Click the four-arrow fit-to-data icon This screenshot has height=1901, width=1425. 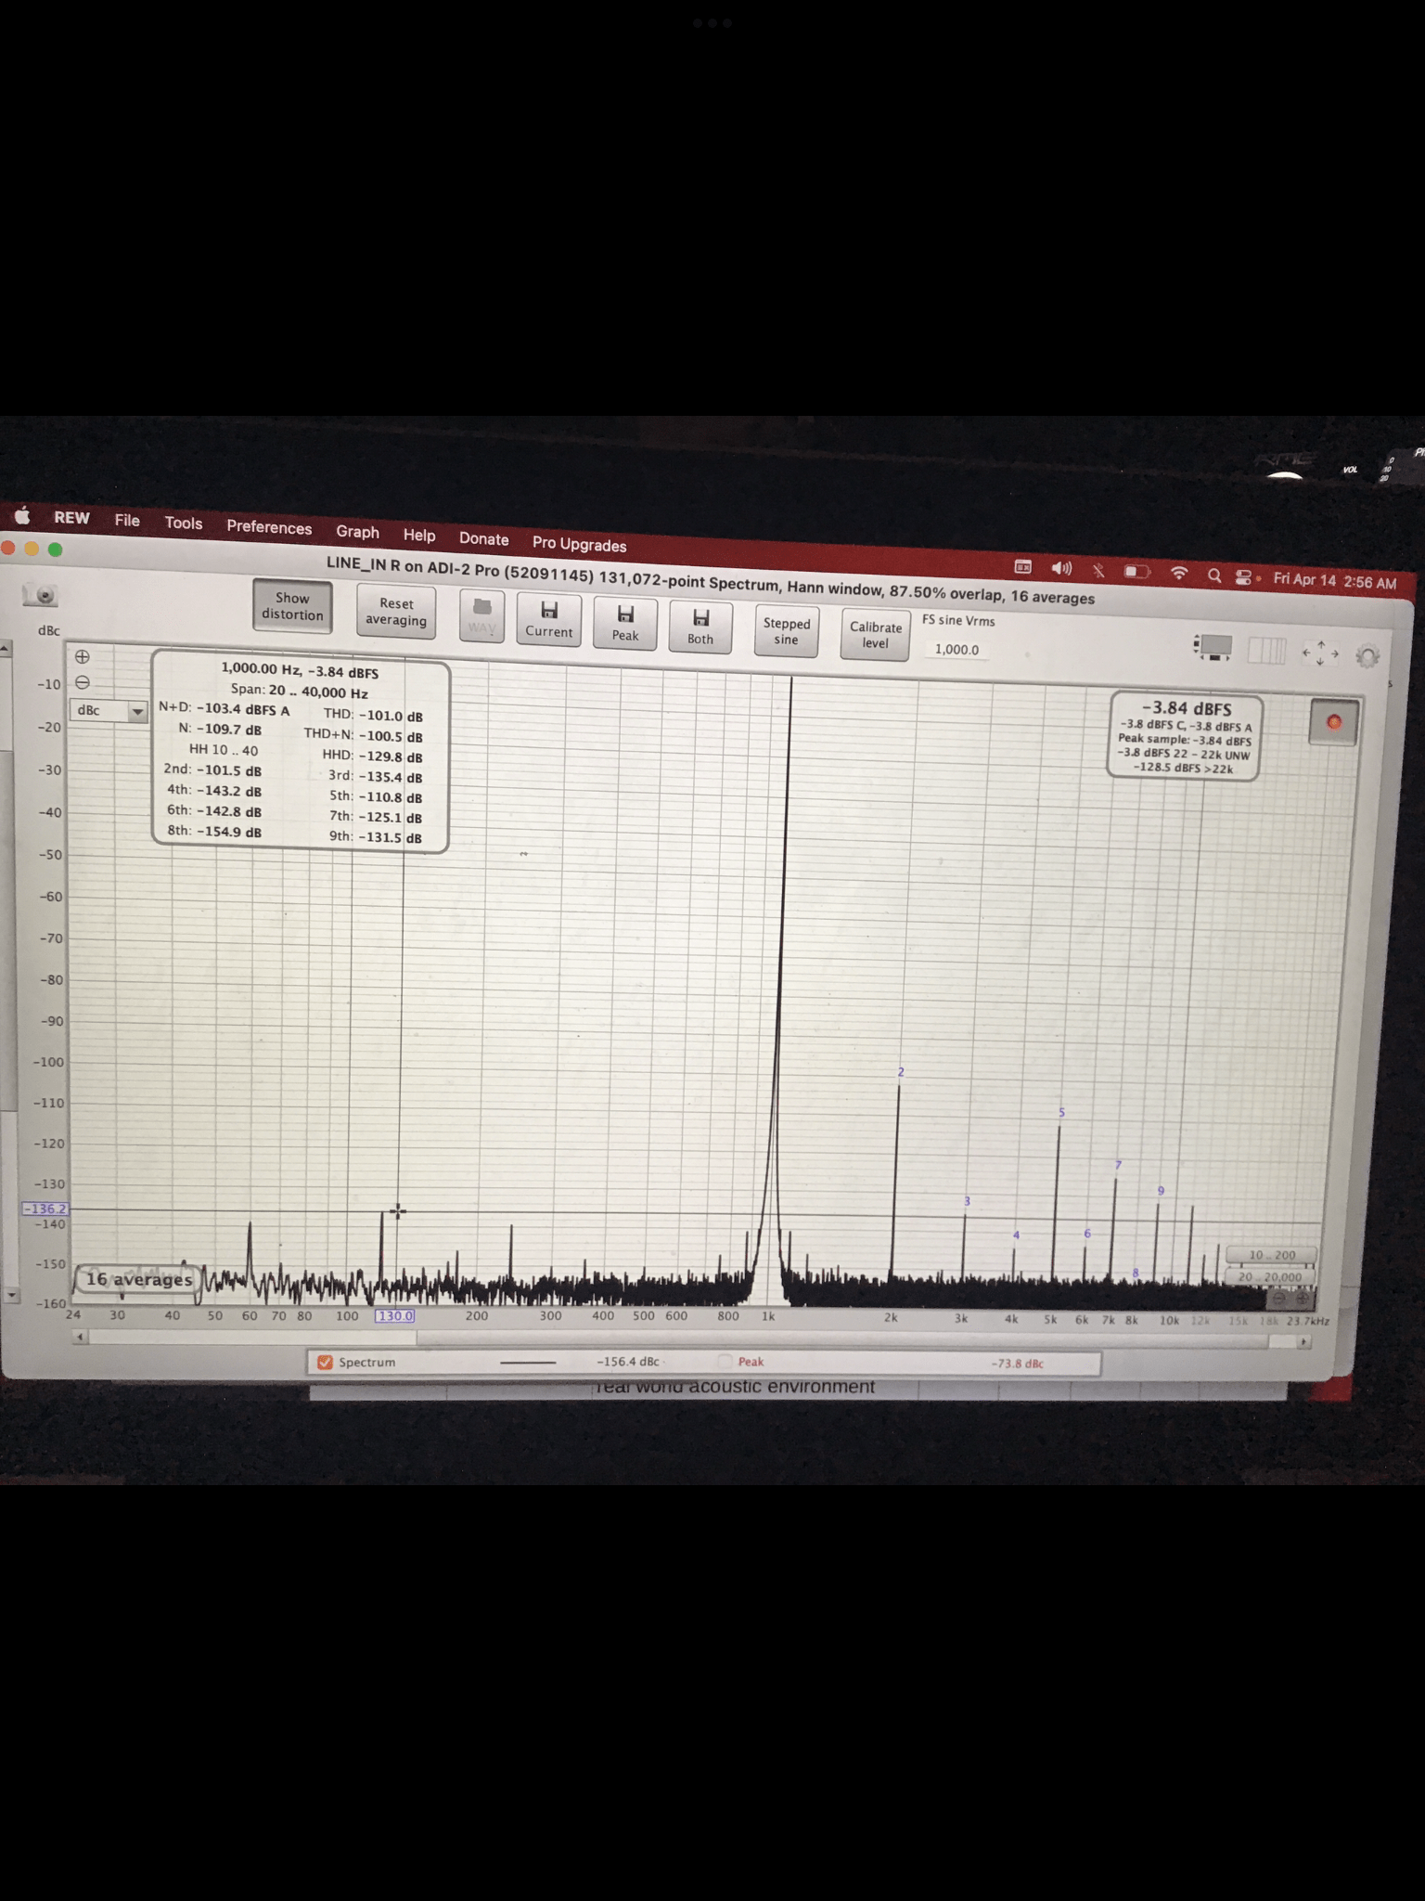[x=1320, y=653]
